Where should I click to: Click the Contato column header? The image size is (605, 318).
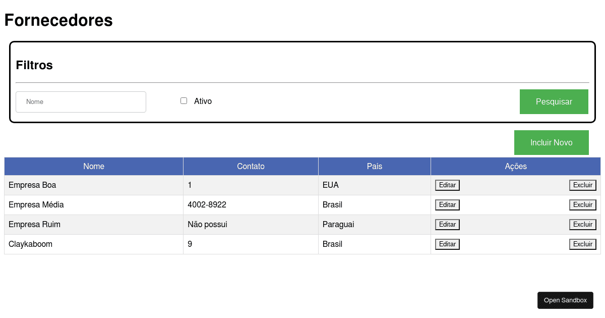(251, 166)
